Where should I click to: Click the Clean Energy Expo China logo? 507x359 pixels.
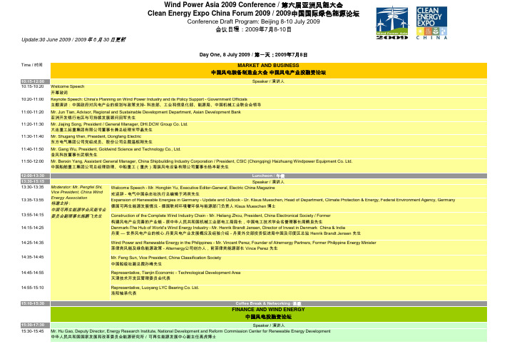(431, 23)
